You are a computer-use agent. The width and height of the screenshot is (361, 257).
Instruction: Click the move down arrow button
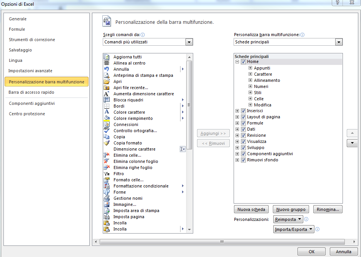(352, 143)
